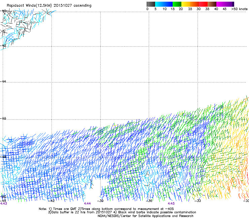Image resolution: width=249 pixels, height=218 pixels.
Task: Click the '-48' latitude label on left axis
Action: coord(3,157)
